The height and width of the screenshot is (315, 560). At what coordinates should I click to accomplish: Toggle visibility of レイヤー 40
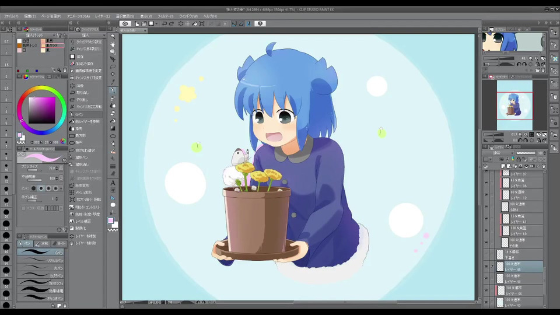click(x=486, y=230)
